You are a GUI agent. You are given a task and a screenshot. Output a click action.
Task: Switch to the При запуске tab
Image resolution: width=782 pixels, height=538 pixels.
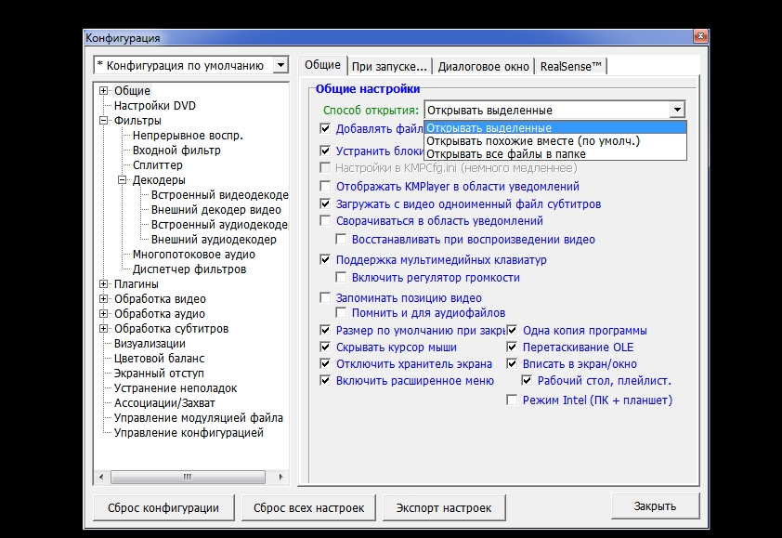tap(389, 66)
